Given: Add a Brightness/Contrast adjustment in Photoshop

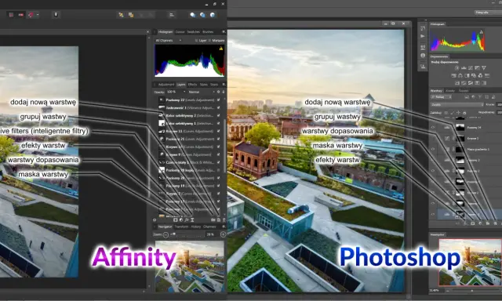Looking at the screenshot, I should [457, 67].
